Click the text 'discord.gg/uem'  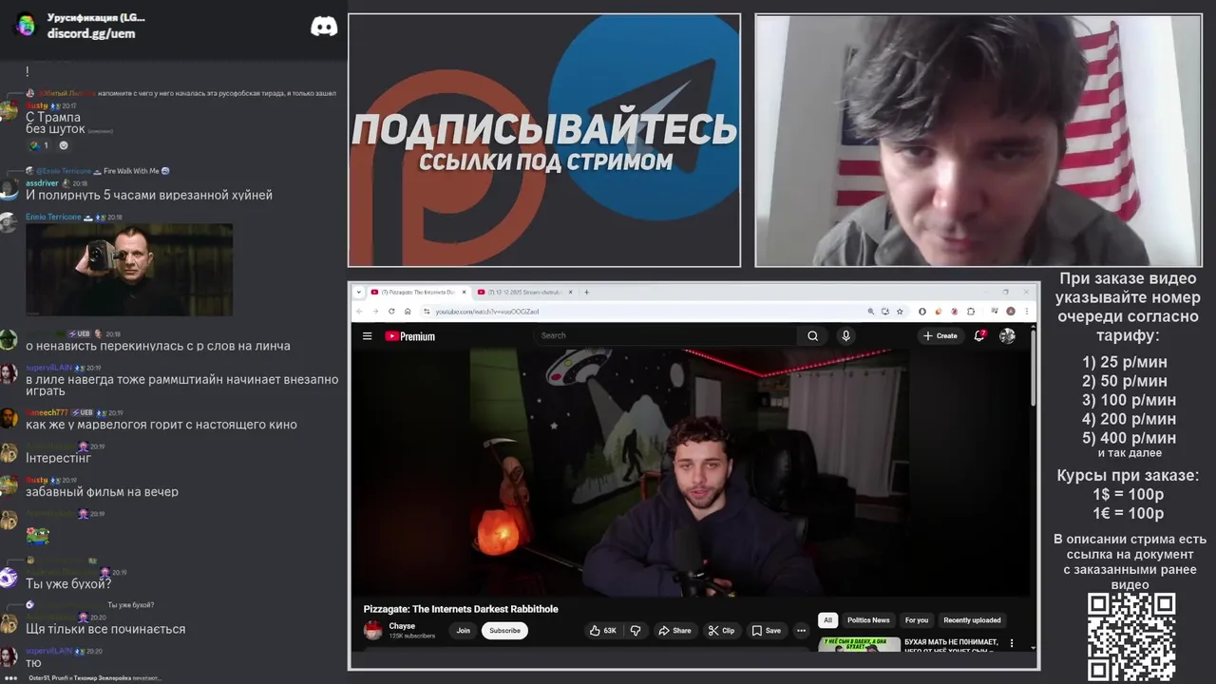[x=91, y=33]
